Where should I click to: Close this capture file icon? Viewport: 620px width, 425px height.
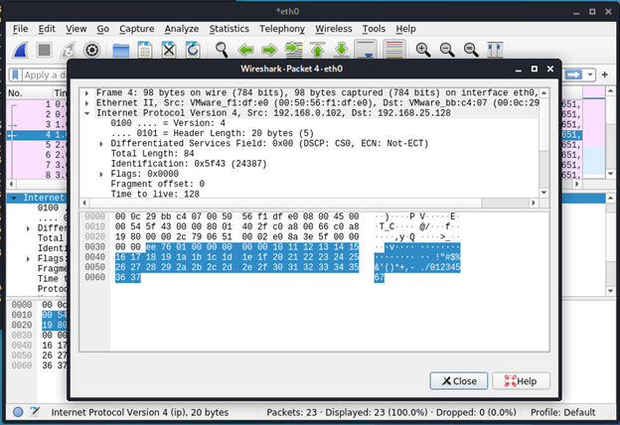[169, 51]
